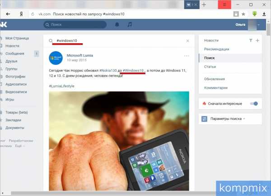Viewport: 271px width, 196px height.
Task: Open profile dropdown arrow next to Ольга
Action: click(258, 25)
